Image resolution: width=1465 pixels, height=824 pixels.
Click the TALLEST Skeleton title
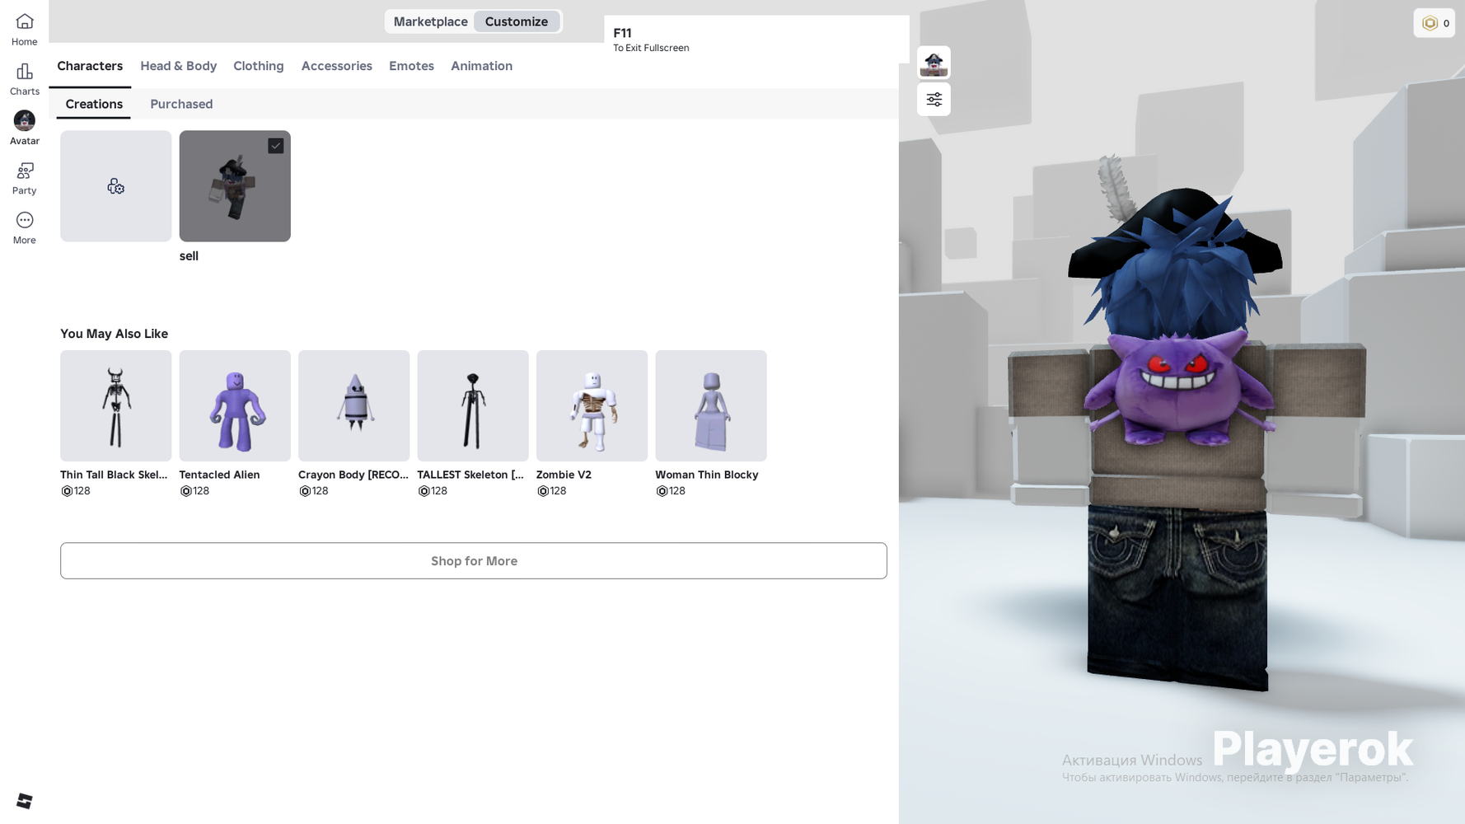click(470, 475)
